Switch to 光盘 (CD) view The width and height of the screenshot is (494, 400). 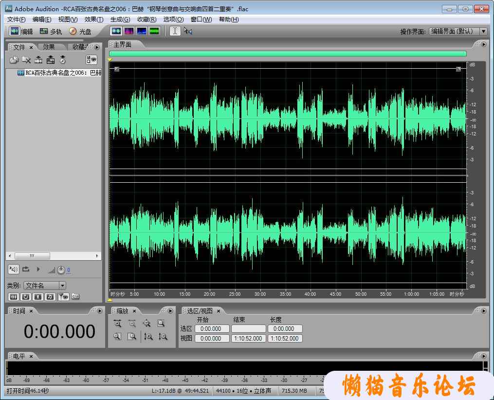pos(80,31)
